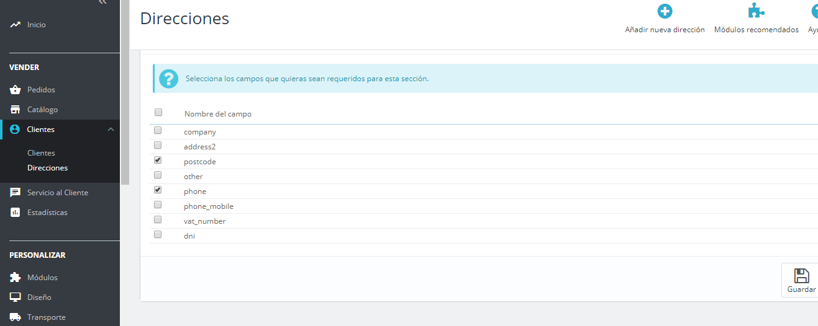This screenshot has width=818, height=326.
Task: Uncheck the postcode required field
Action: pos(158,161)
